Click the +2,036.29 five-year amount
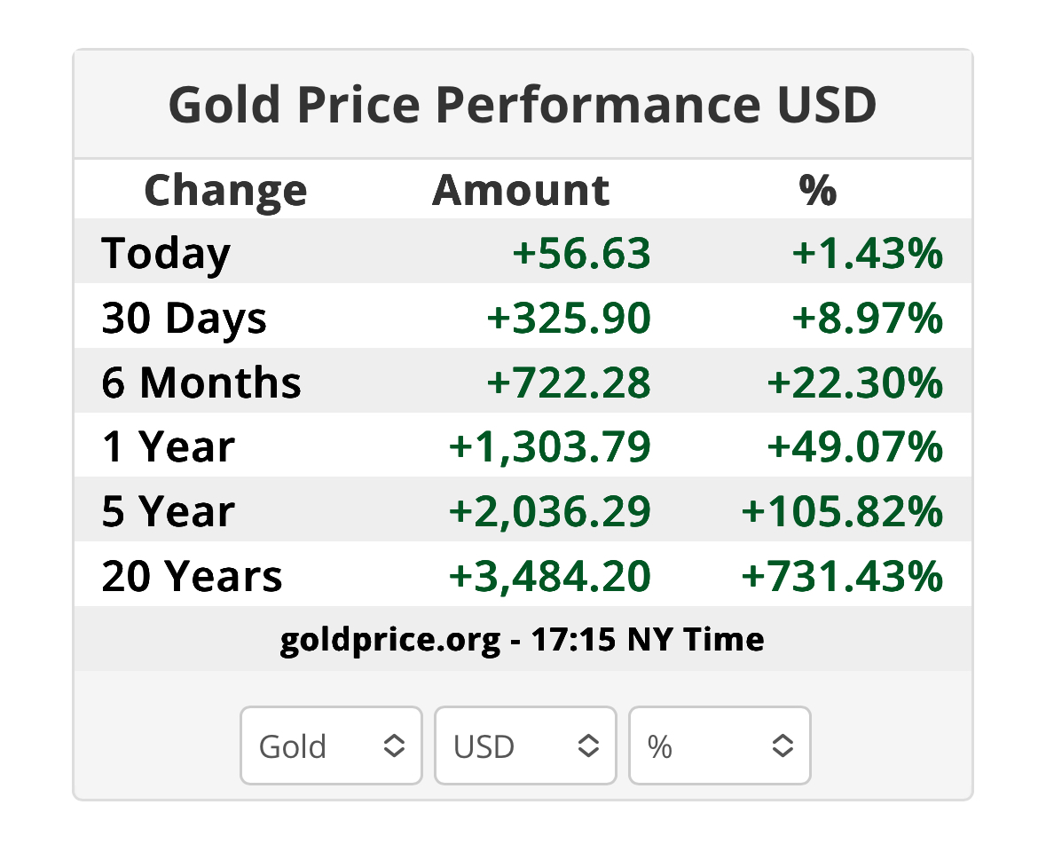Screen dimensions: 1046x844 tap(550, 512)
